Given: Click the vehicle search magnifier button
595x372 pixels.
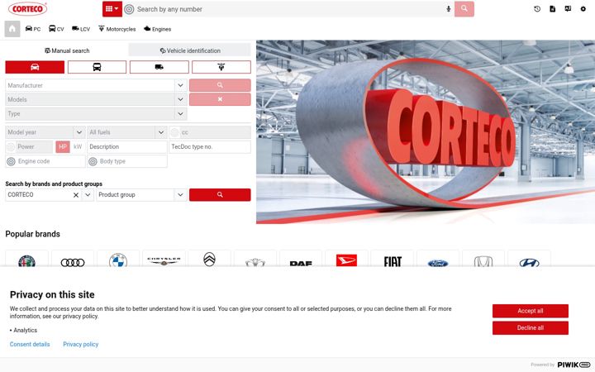Looking at the screenshot, I should point(220,85).
